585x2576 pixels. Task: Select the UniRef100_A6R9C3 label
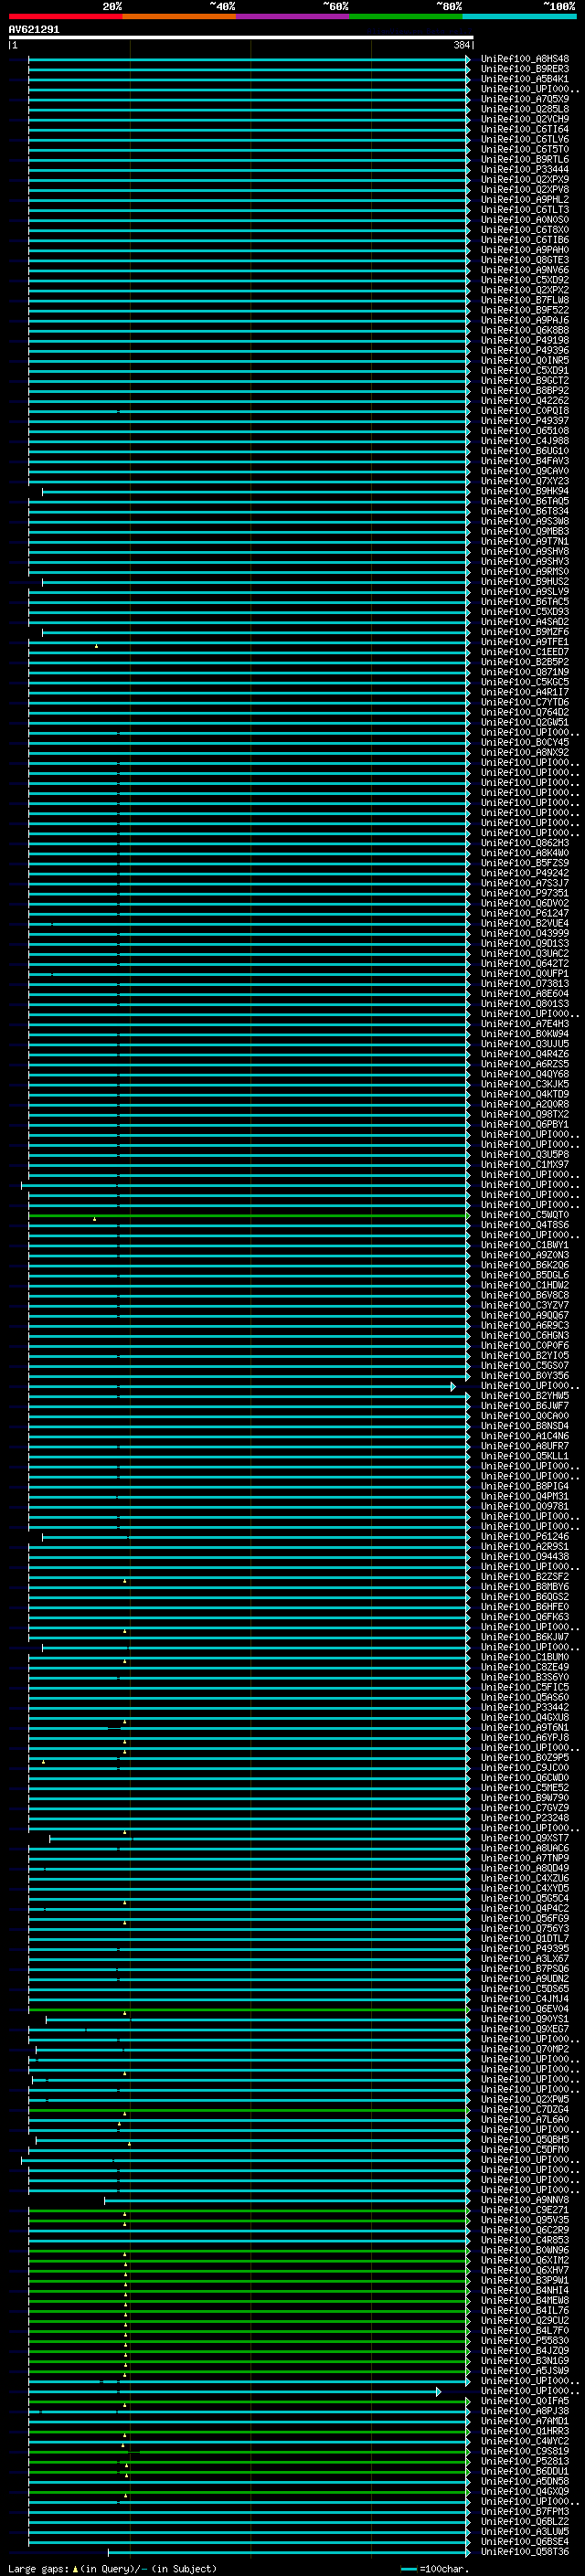(524, 1325)
